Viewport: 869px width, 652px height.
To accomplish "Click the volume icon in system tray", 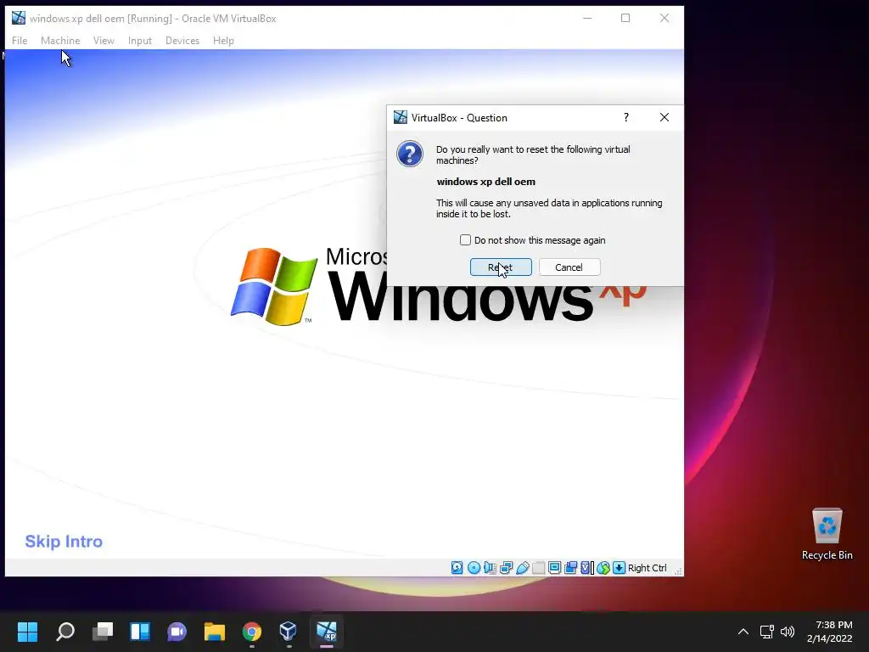I will (787, 632).
